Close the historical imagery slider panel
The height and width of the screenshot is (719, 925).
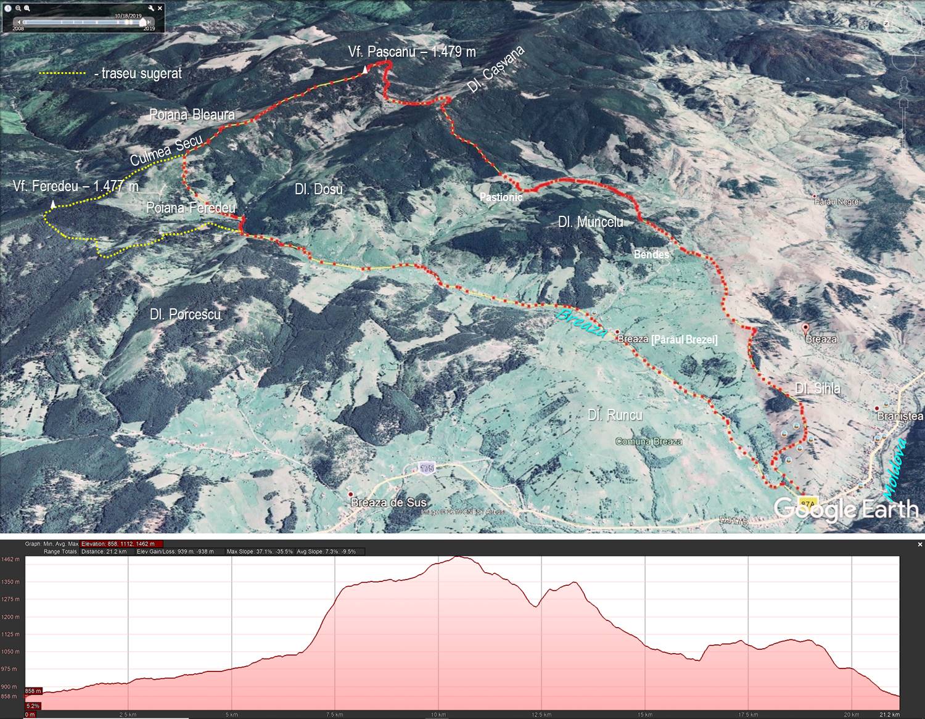click(x=161, y=9)
